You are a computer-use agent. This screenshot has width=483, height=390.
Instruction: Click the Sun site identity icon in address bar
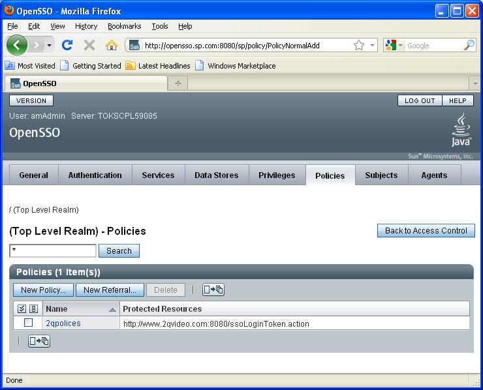134,46
